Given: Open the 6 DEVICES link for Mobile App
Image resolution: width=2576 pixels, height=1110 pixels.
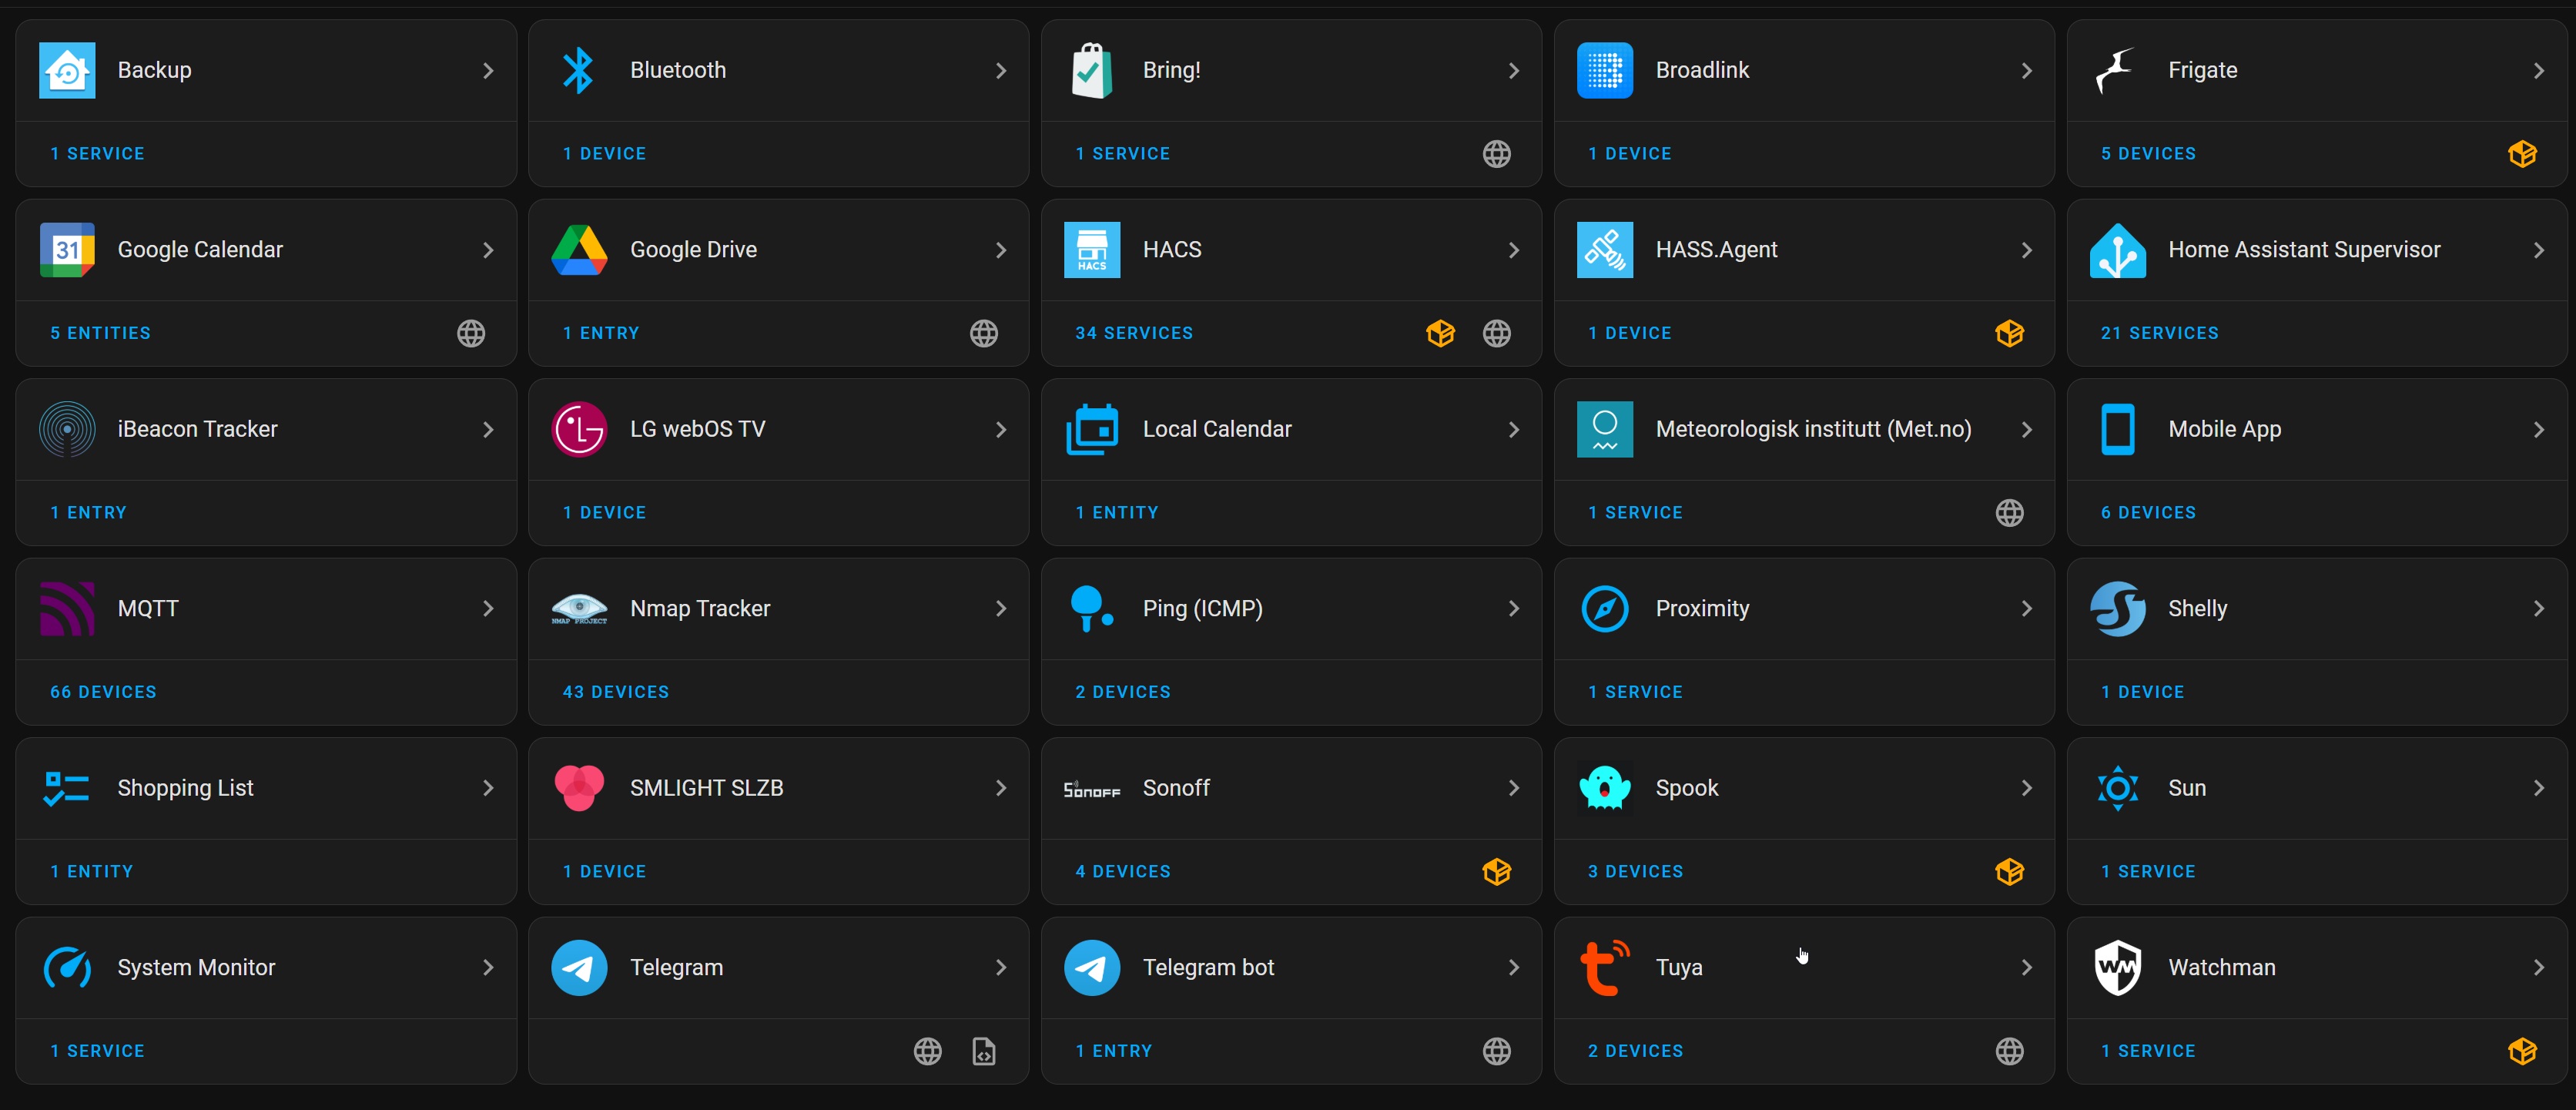Looking at the screenshot, I should [x=2148, y=512].
